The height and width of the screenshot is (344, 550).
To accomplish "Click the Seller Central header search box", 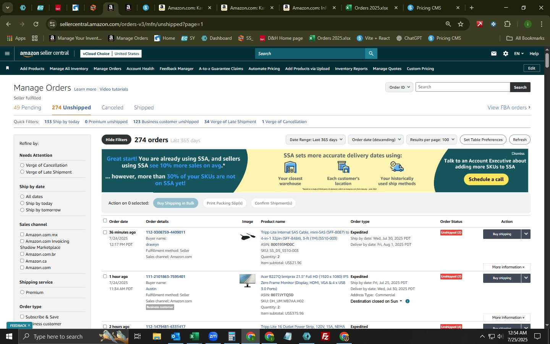I will 310,54.
